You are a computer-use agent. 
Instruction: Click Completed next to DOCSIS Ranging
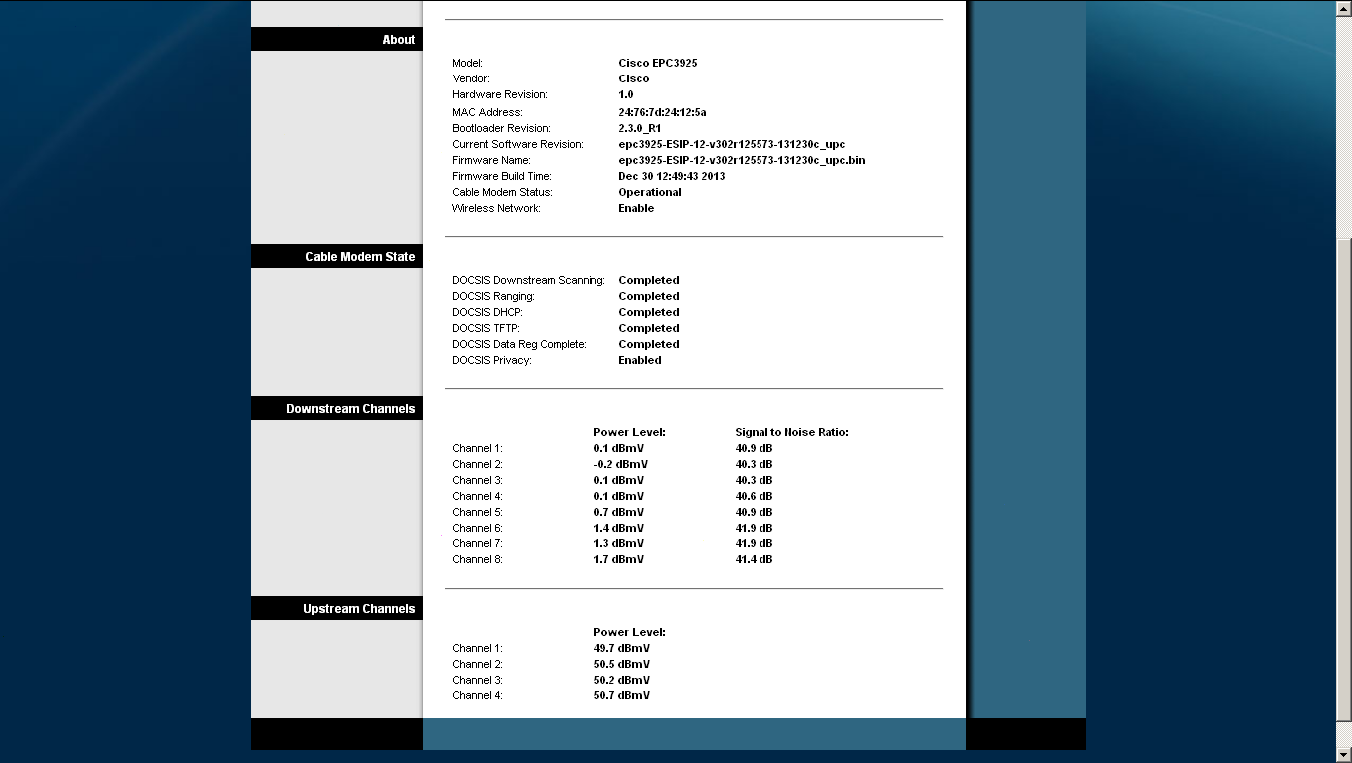[649, 296]
